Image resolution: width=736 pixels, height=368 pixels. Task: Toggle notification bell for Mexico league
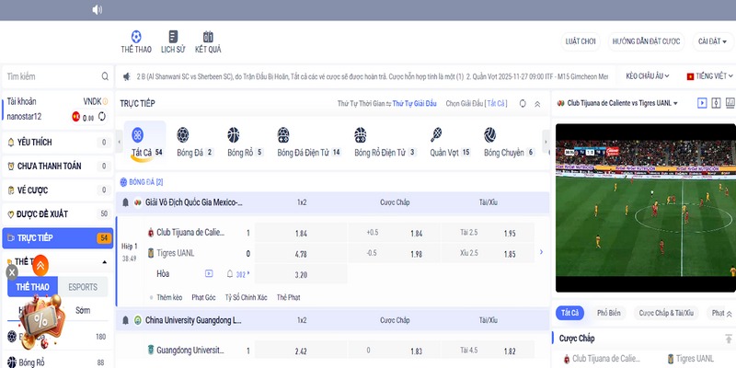[126, 201]
